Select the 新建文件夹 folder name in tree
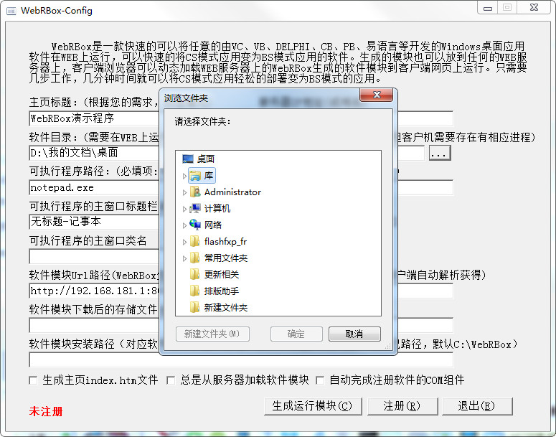The image size is (556, 437). coord(225,307)
